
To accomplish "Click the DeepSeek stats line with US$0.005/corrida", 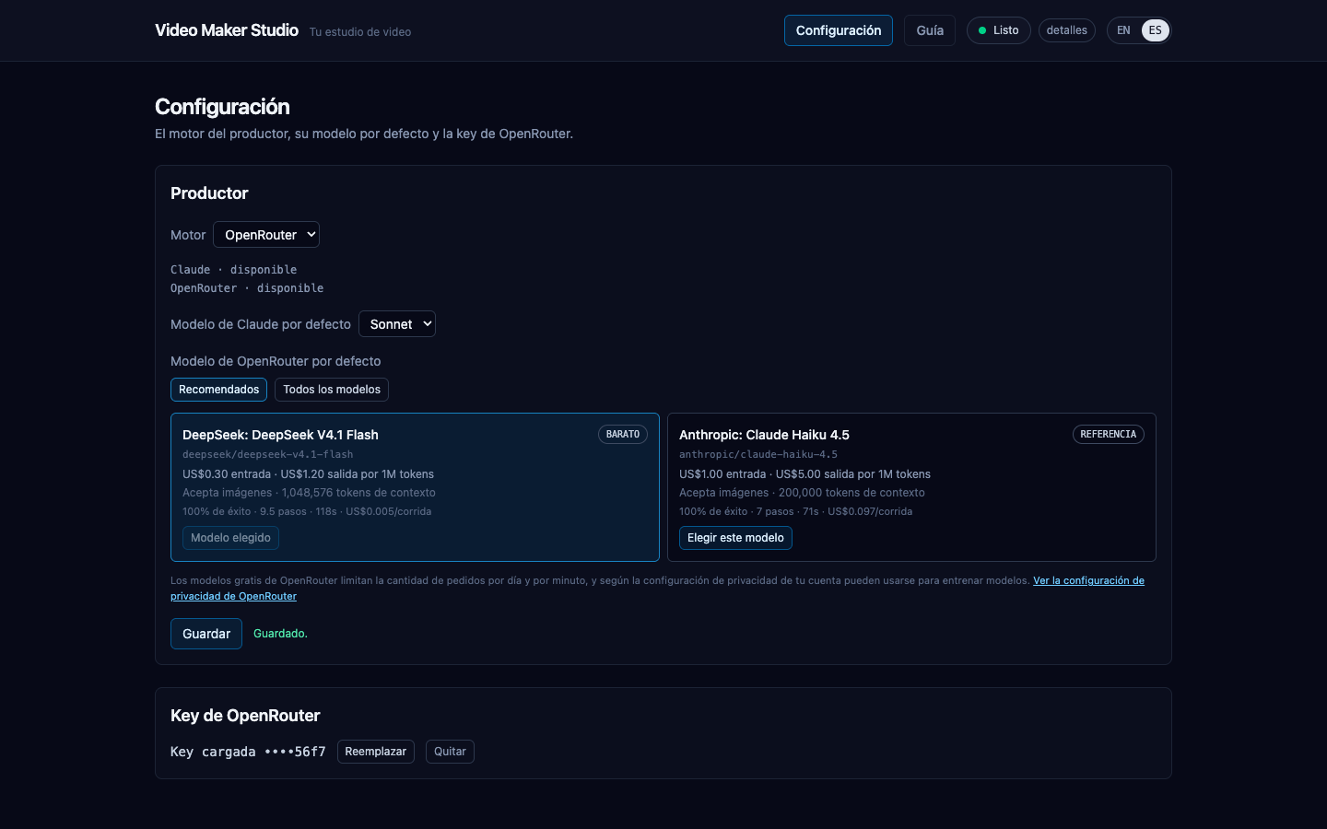I will point(307,511).
